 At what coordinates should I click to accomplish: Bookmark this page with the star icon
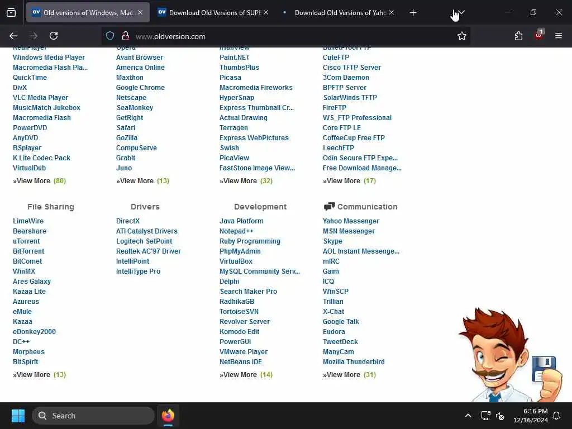tap(461, 36)
